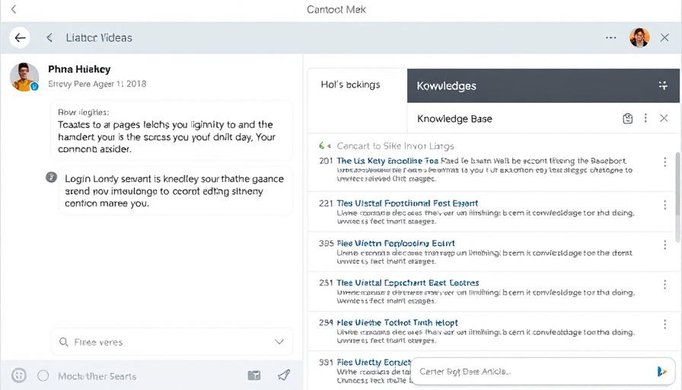
Task: Open options menu for article 385
Action: pos(664,245)
